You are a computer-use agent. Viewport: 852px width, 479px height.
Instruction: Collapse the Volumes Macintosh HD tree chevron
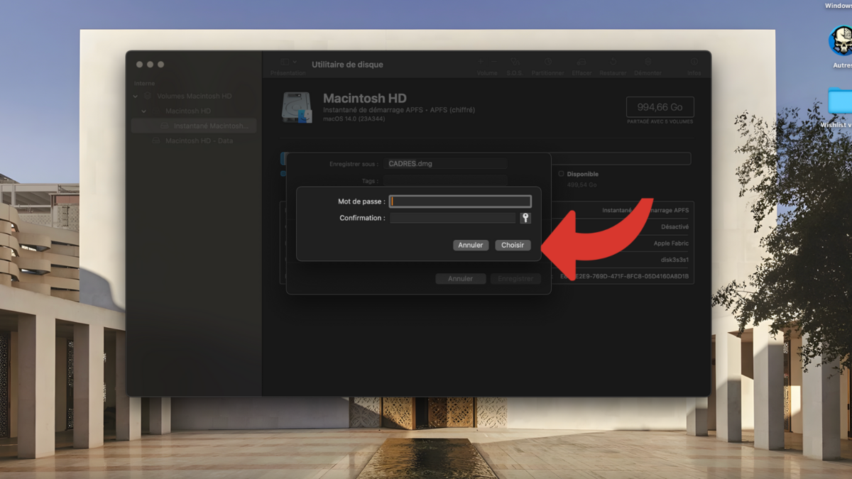pyautogui.click(x=136, y=96)
